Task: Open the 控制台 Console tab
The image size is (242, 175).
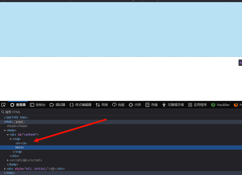Action: (38, 105)
